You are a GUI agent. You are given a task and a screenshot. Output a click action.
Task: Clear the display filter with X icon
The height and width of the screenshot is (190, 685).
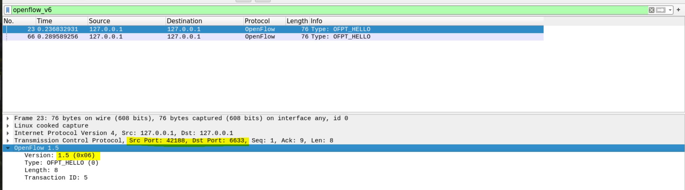click(651, 10)
